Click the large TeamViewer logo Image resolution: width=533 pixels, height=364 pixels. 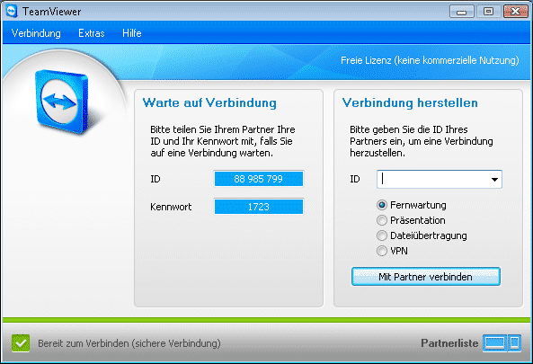click(x=62, y=102)
